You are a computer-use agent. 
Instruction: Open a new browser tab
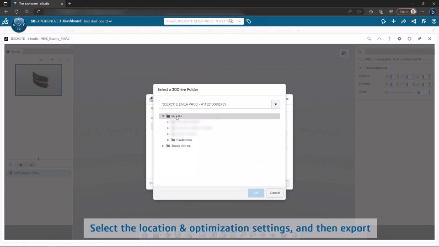coord(70,4)
